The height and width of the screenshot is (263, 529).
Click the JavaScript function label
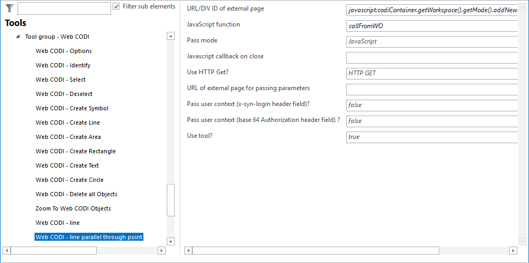click(213, 24)
